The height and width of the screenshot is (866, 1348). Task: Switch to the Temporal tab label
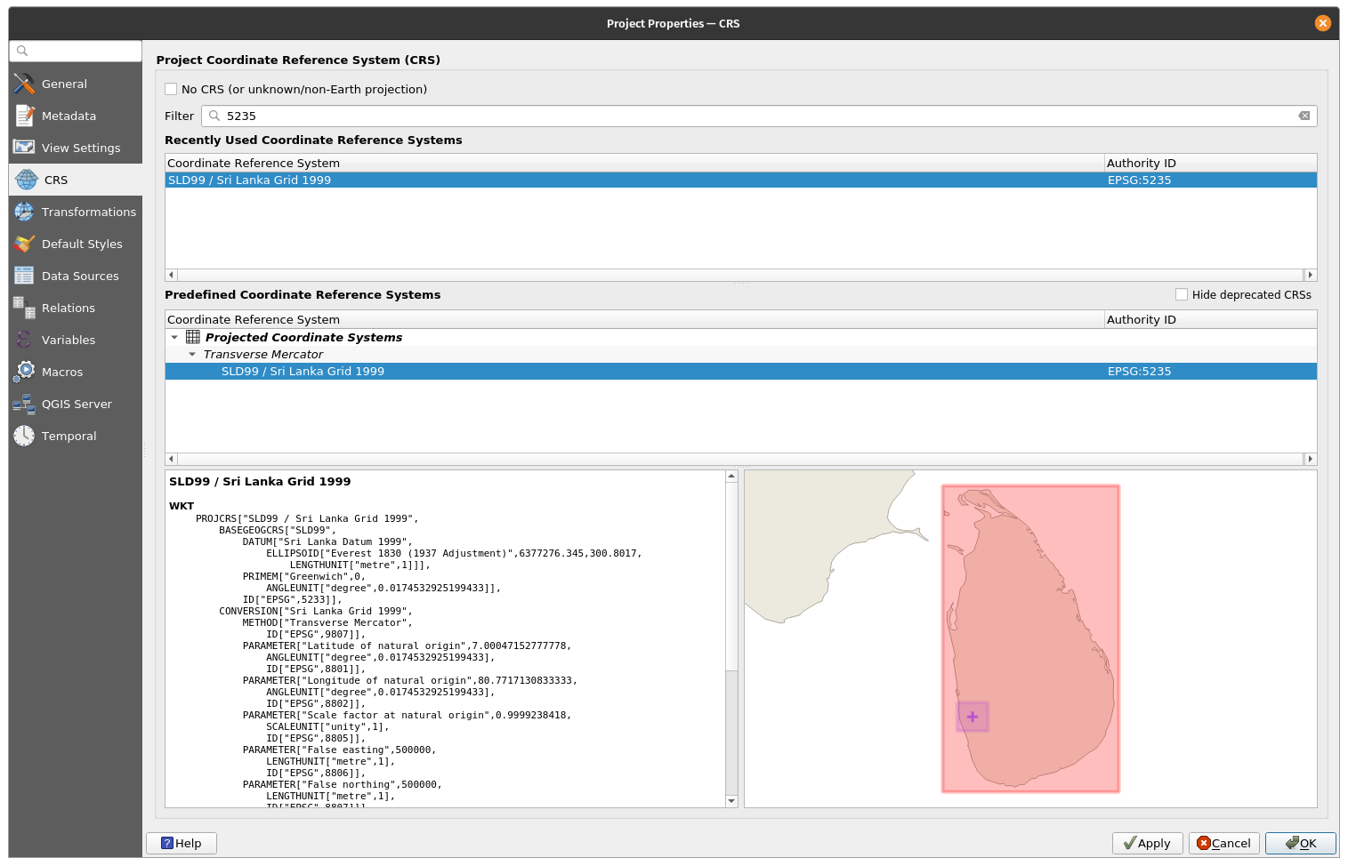[x=69, y=436]
